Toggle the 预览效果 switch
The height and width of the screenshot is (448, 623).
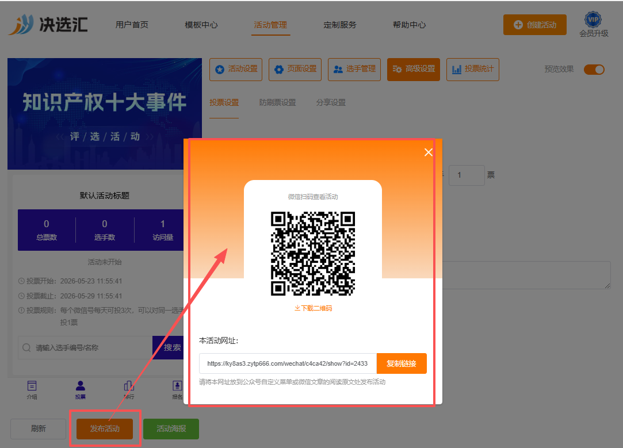coord(594,70)
